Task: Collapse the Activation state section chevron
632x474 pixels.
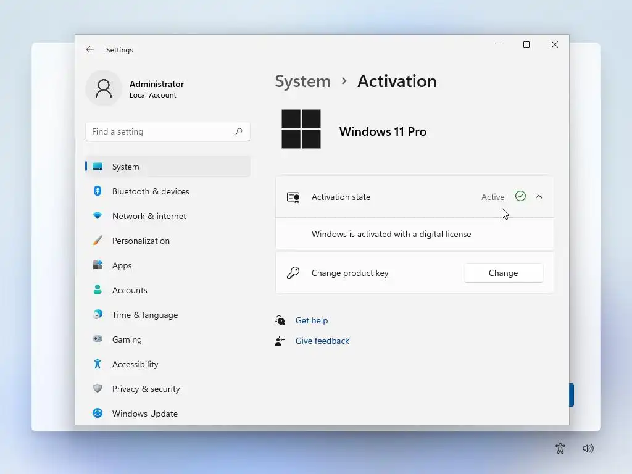Action: (x=539, y=197)
